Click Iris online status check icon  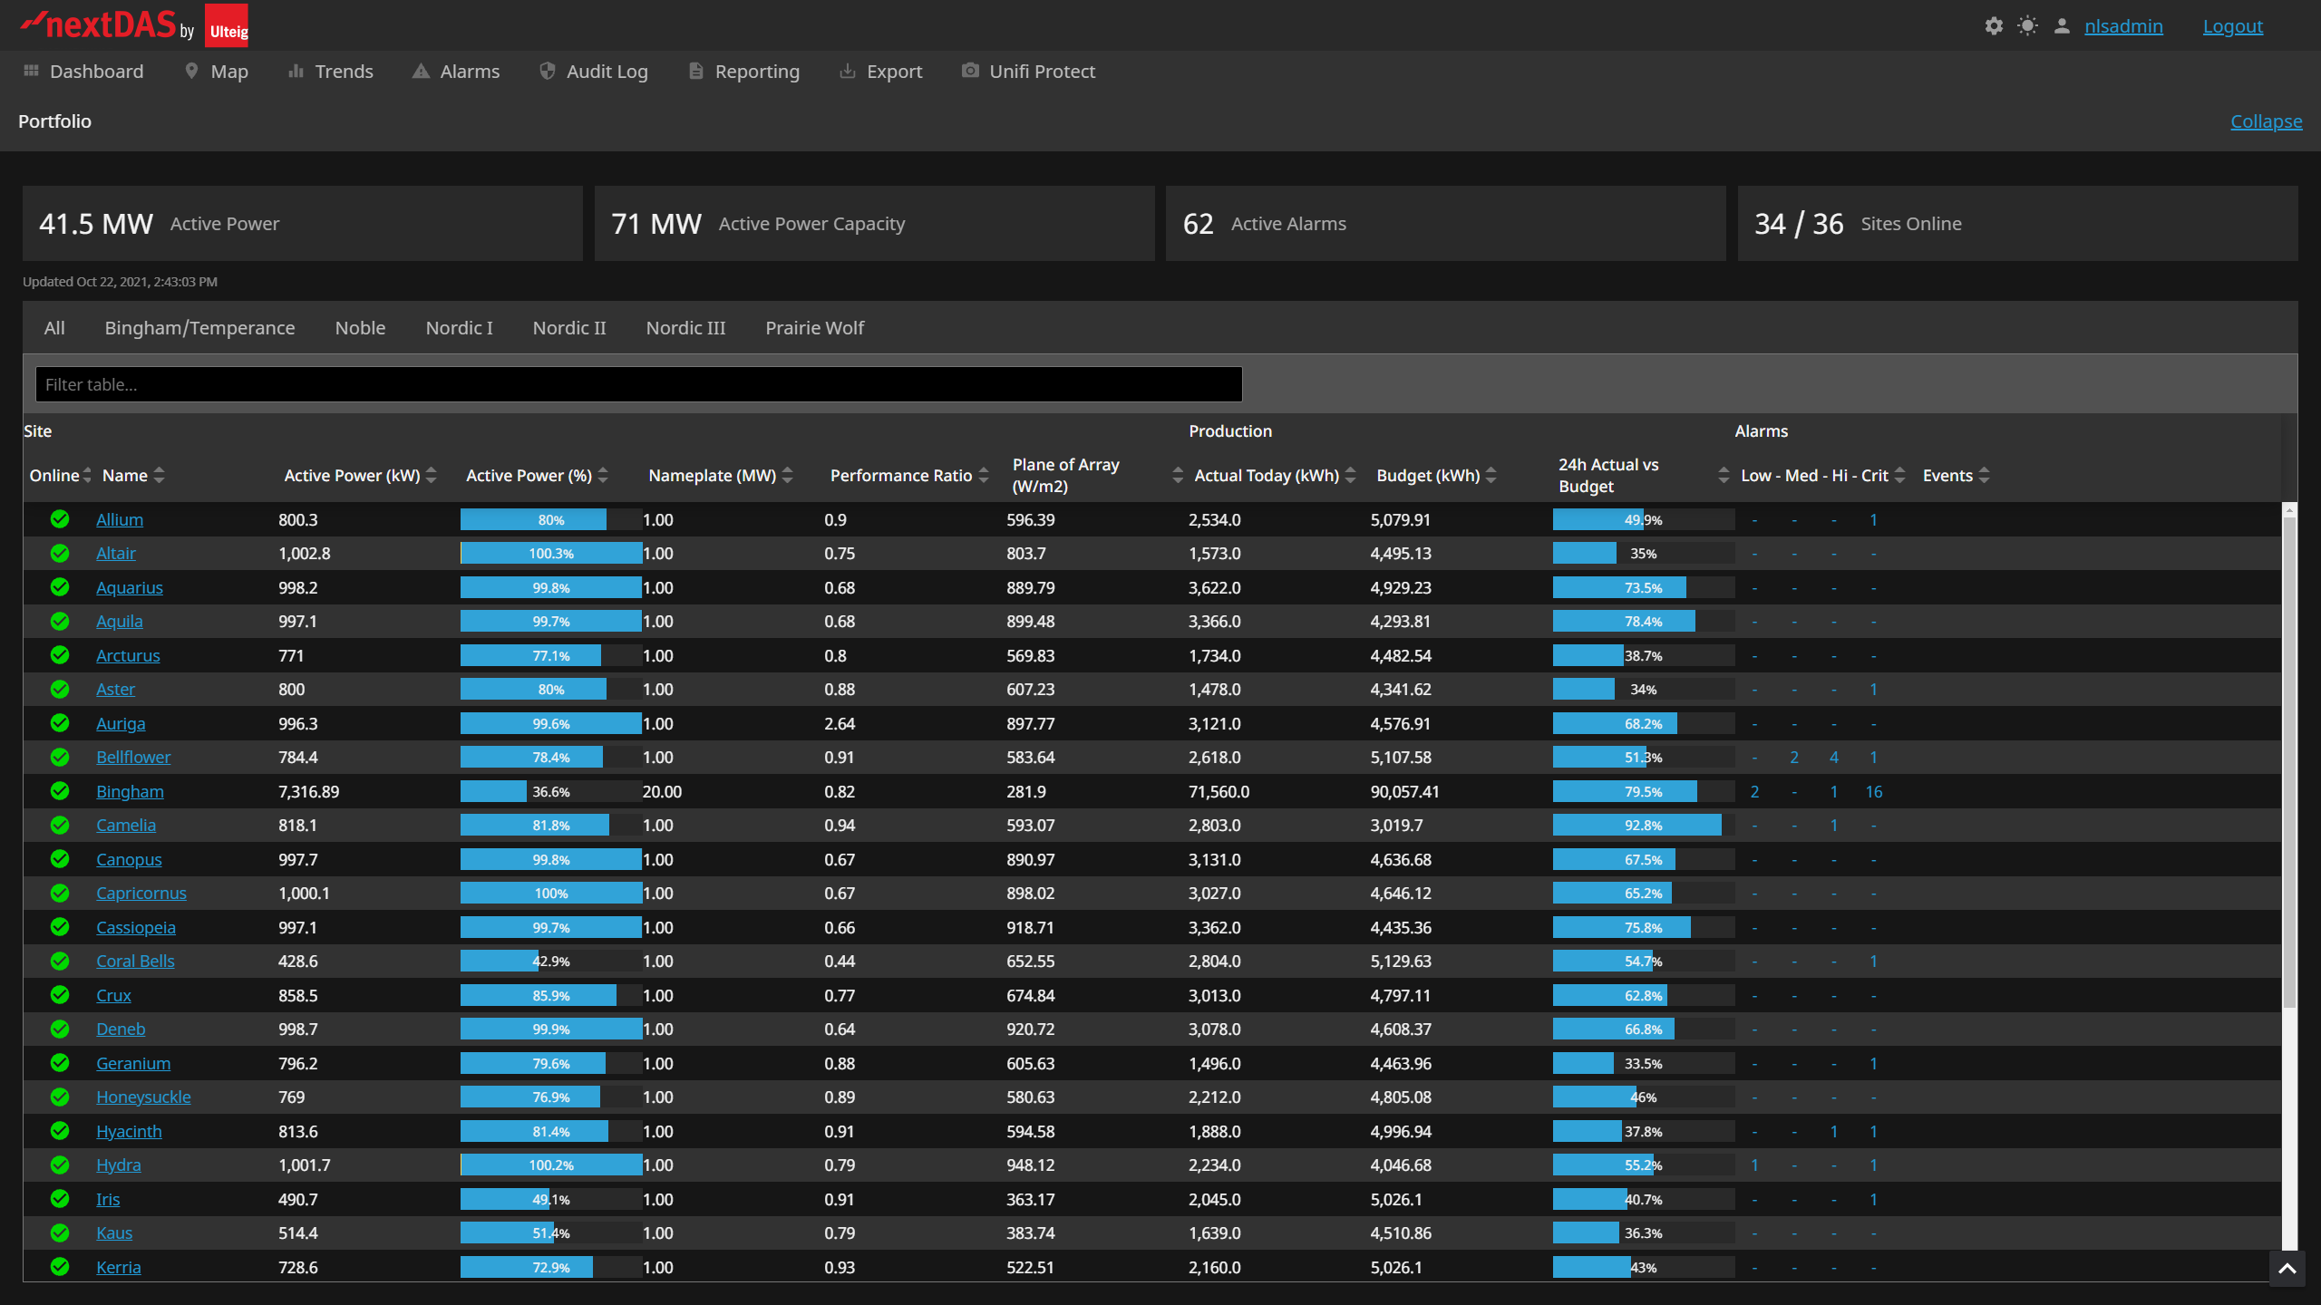click(60, 1199)
